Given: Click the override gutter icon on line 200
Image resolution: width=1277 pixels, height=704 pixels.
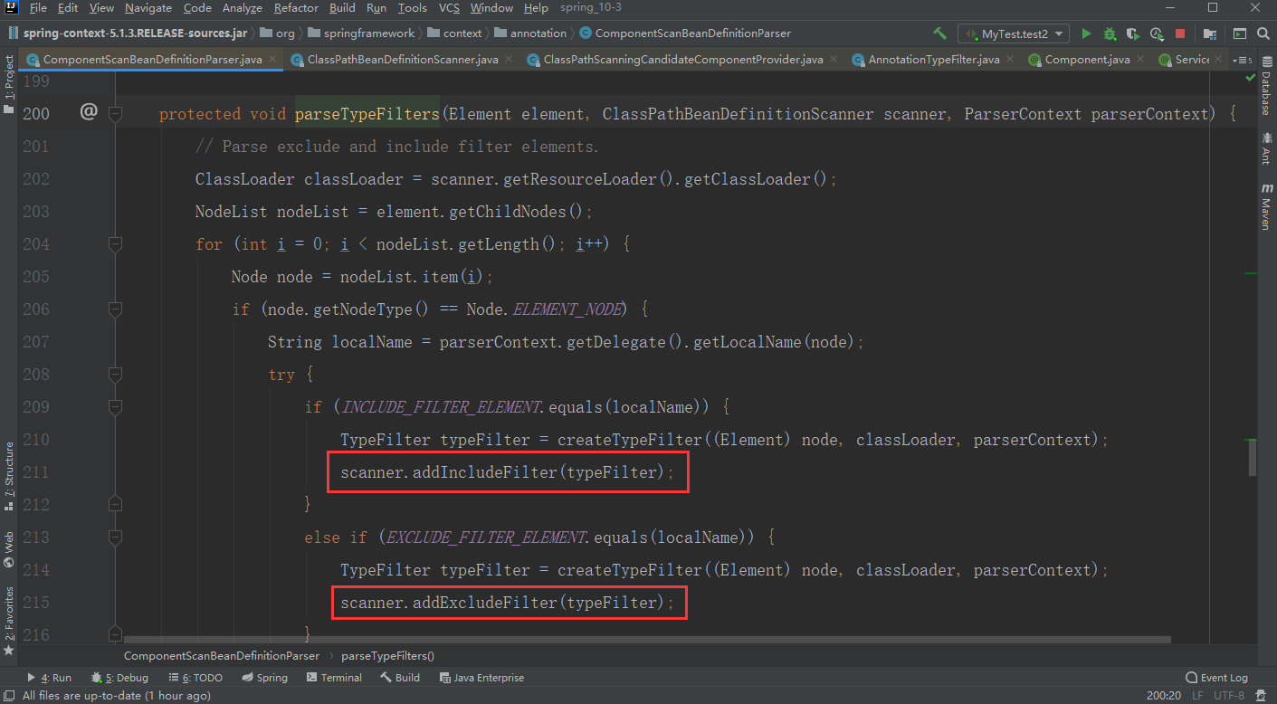Looking at the screenshot, I should coord(88,111).
